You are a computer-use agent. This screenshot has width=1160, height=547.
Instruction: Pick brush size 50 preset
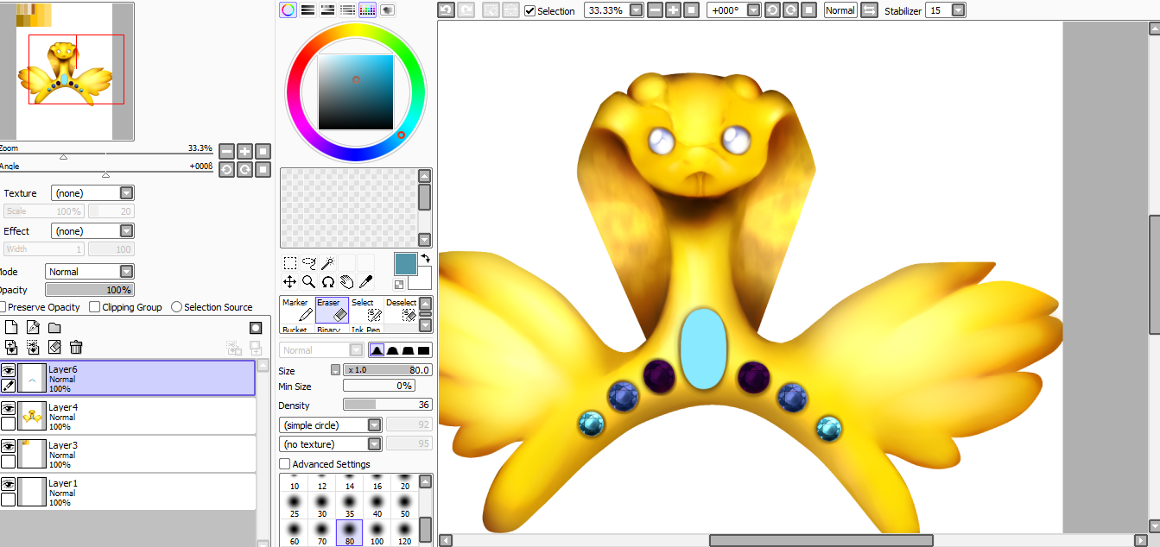point(404,506)
